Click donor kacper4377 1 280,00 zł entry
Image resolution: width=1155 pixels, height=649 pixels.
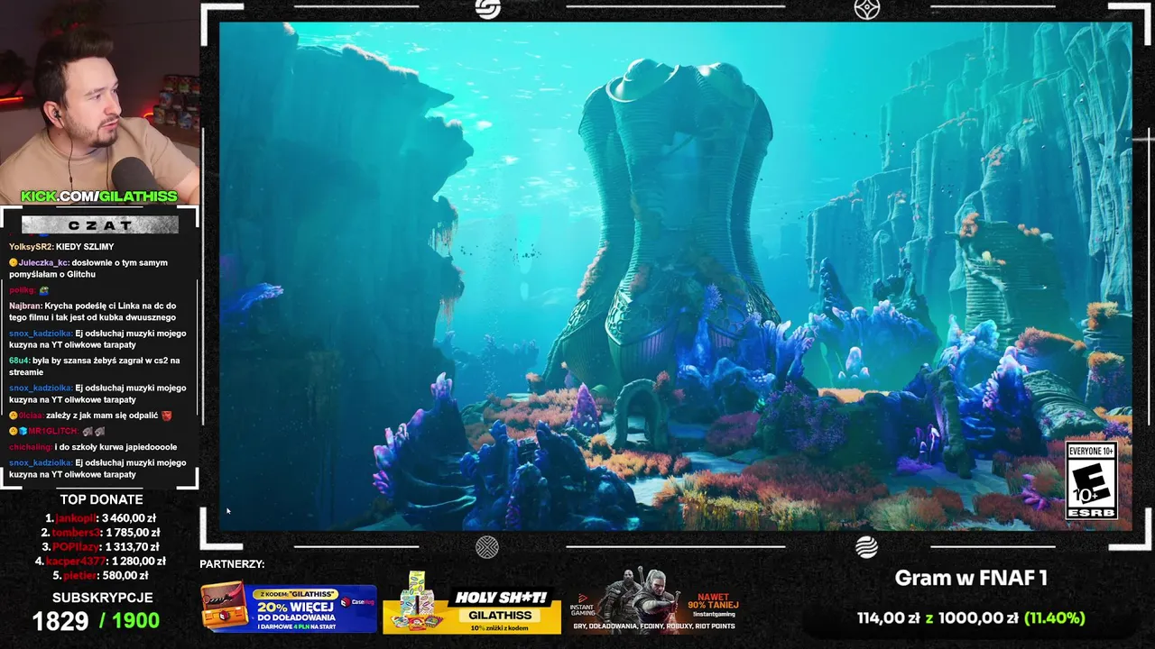100,562
